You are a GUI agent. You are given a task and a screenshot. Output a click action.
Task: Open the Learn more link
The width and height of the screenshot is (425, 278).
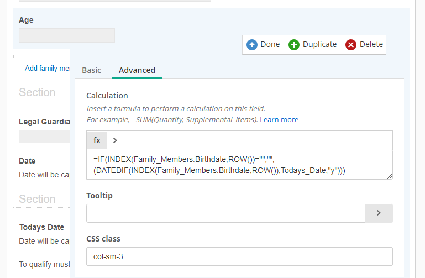279,119
